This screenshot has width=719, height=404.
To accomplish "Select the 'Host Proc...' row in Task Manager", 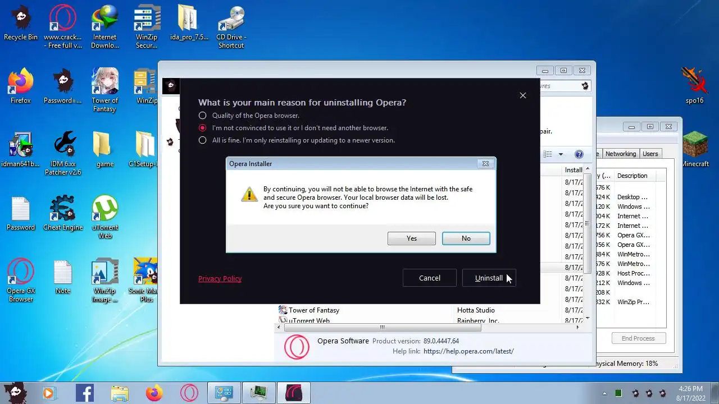I will [x=631, y=273].
